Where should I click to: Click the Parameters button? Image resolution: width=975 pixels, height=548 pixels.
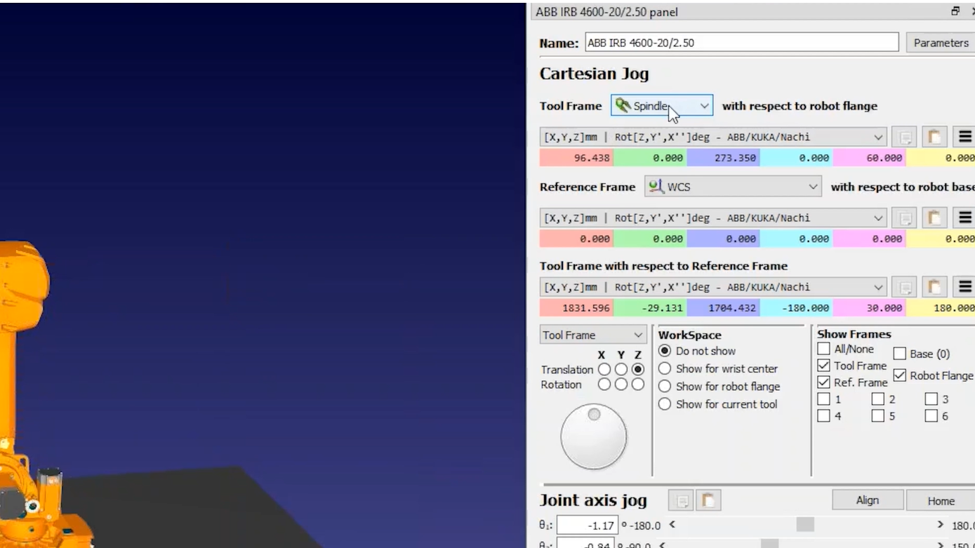(x=940, y=43)
